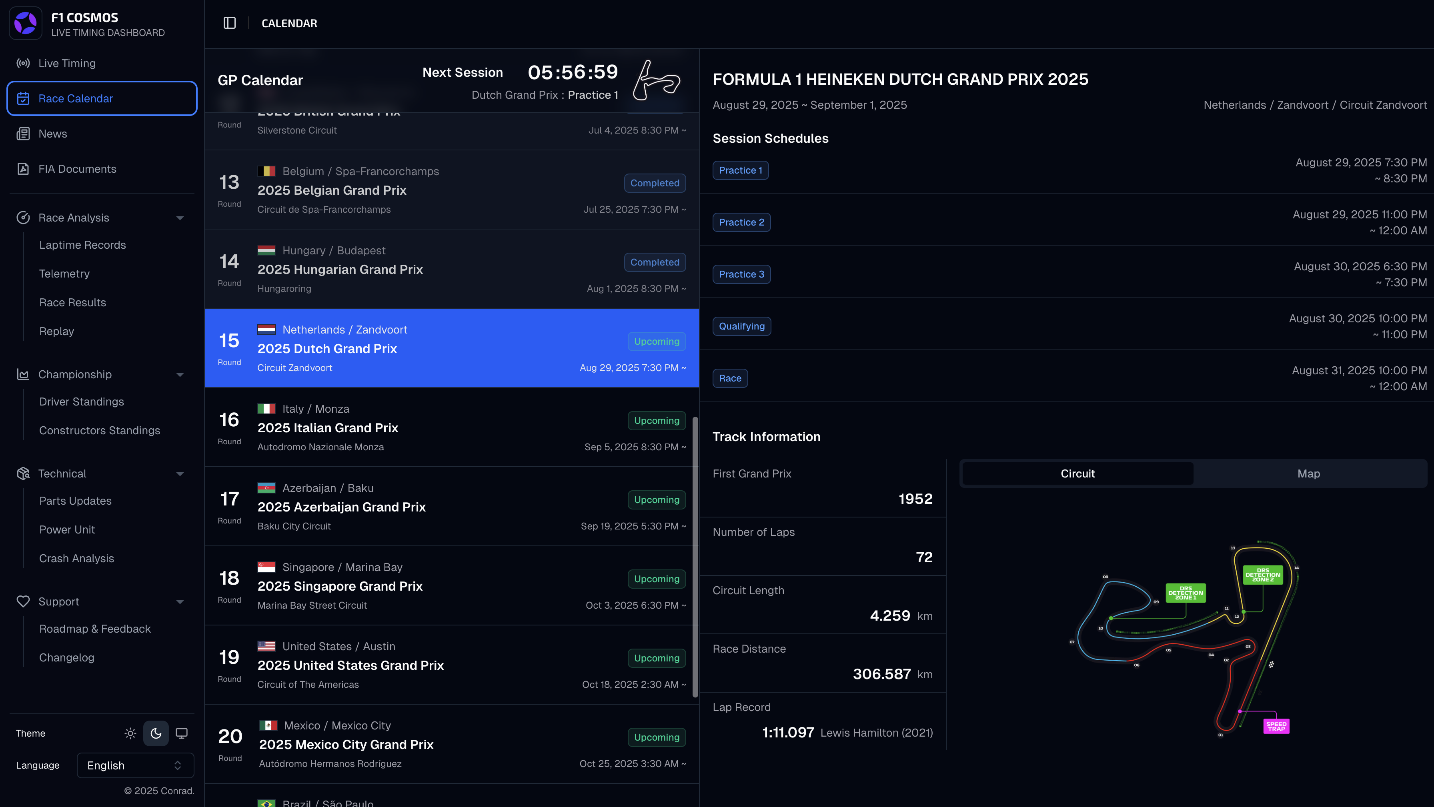Click the Technical package icon
This screenshot has height=807, width=1434.
pyautogui.click(x=23, y=473)
